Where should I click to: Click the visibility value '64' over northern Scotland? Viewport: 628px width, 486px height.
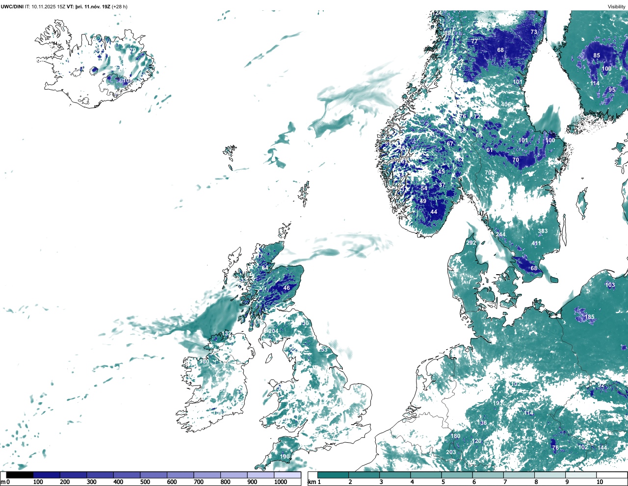tap(265, 268)
